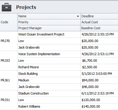Click Medium priority in the PRJ61 row
The image size is (118, 110).
coord(49,80)
